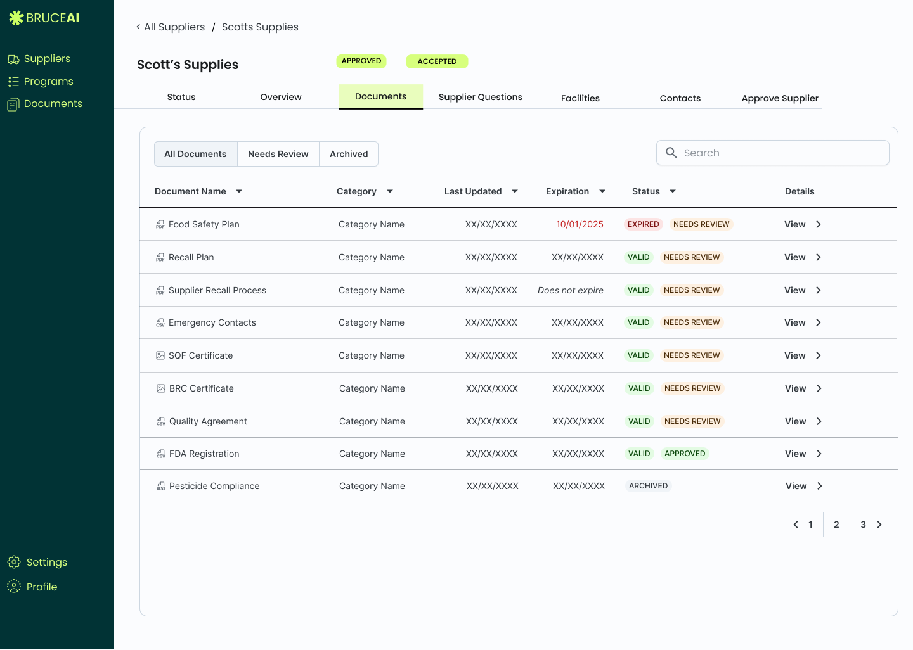Switch to the Supplier Questions tab

pyautogui.click(x=480, y=98)
